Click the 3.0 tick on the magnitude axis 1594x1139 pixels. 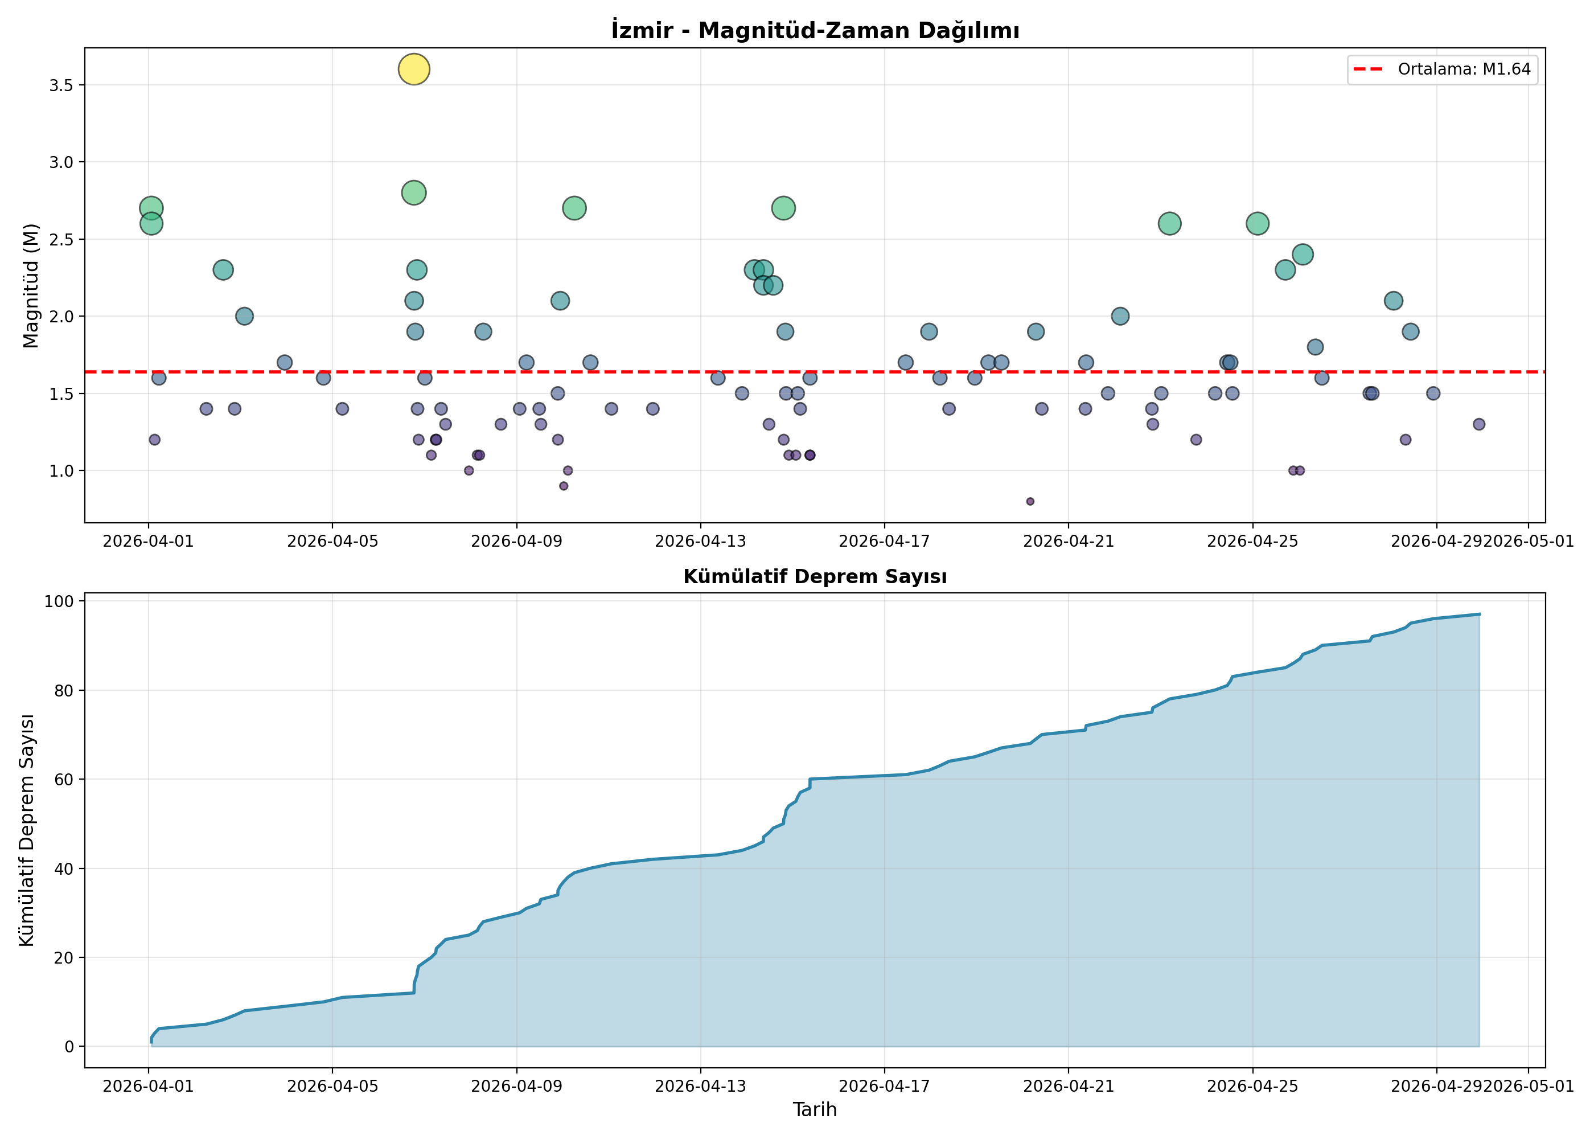coord(61,162)
